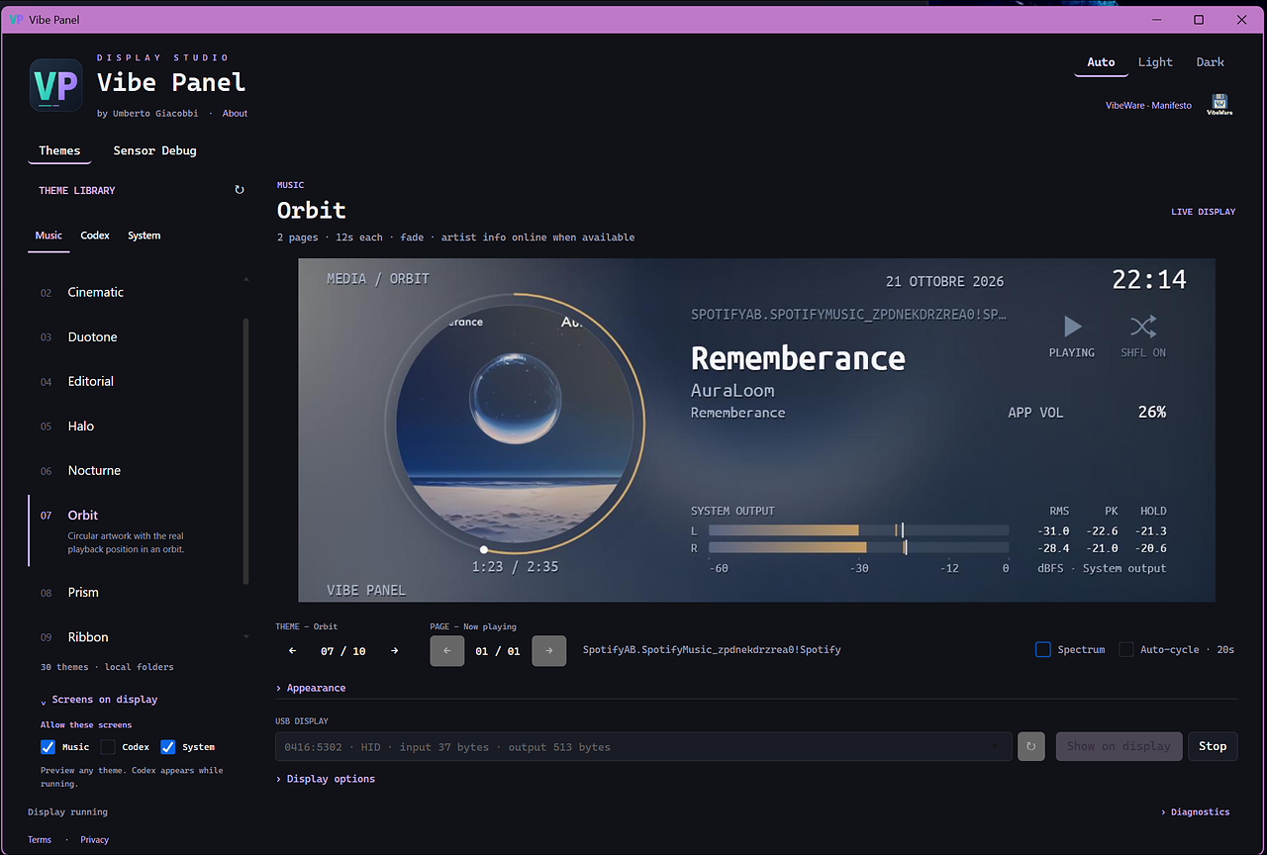Refresh the USB display device list
The width and height of the screenshot is (1267, 855).
point(1030,746)
